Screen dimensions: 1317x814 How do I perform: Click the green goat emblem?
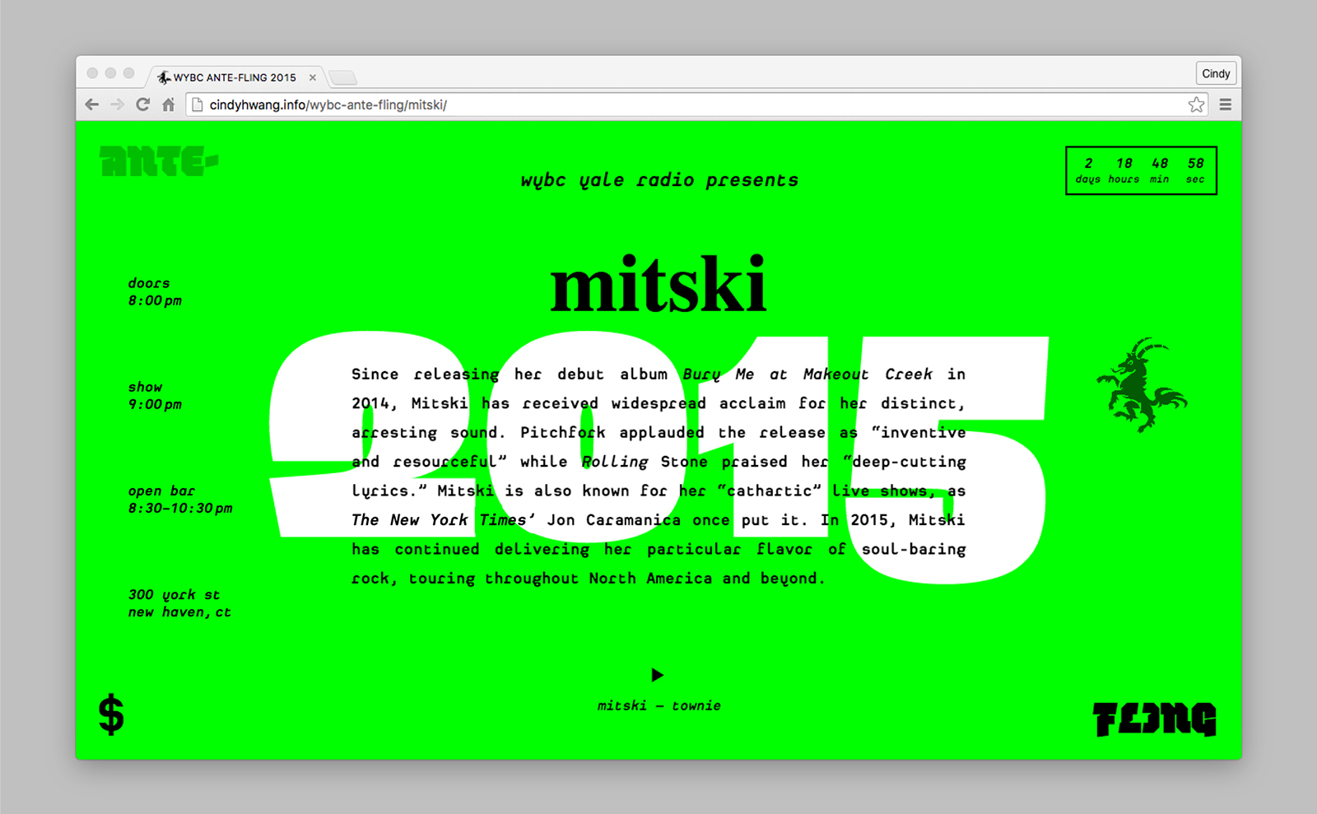(1141, 384)
